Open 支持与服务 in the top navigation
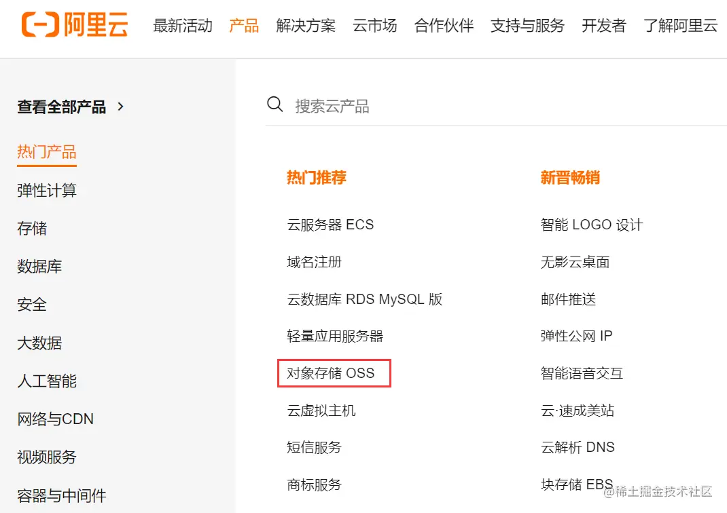Screen dimensions: 727x513 tap(528, 26)
